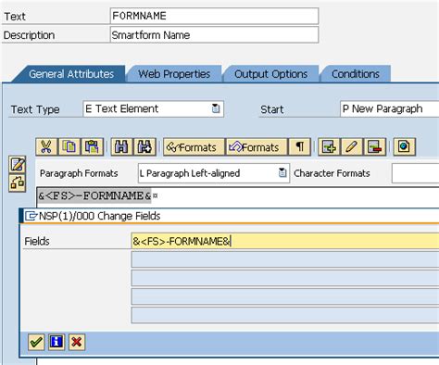Image resolution: width=439 pixels, height=365 pixels.
Task: Click the NSP(1)/000 Change Fields title icon
Action: pyautogui.click(x=31, y=216)
